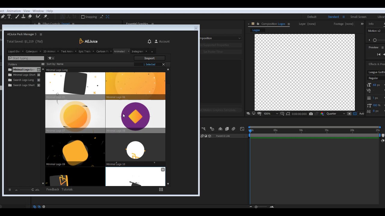This screenshot has width=385, height=216.
Task: Close the Cartoon pack tab
Action: tap(111, 51)
